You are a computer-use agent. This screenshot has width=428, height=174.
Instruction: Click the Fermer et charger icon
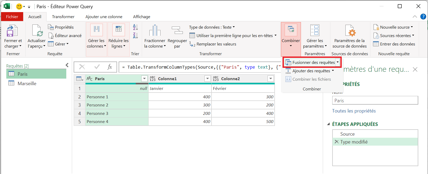coord(12,31)
